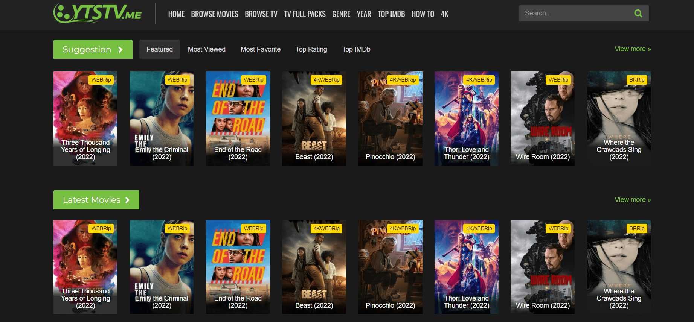Click View more beside Suggestion tabs
The height and width of the screenshot is (322, 694).
tap(632, 49)
